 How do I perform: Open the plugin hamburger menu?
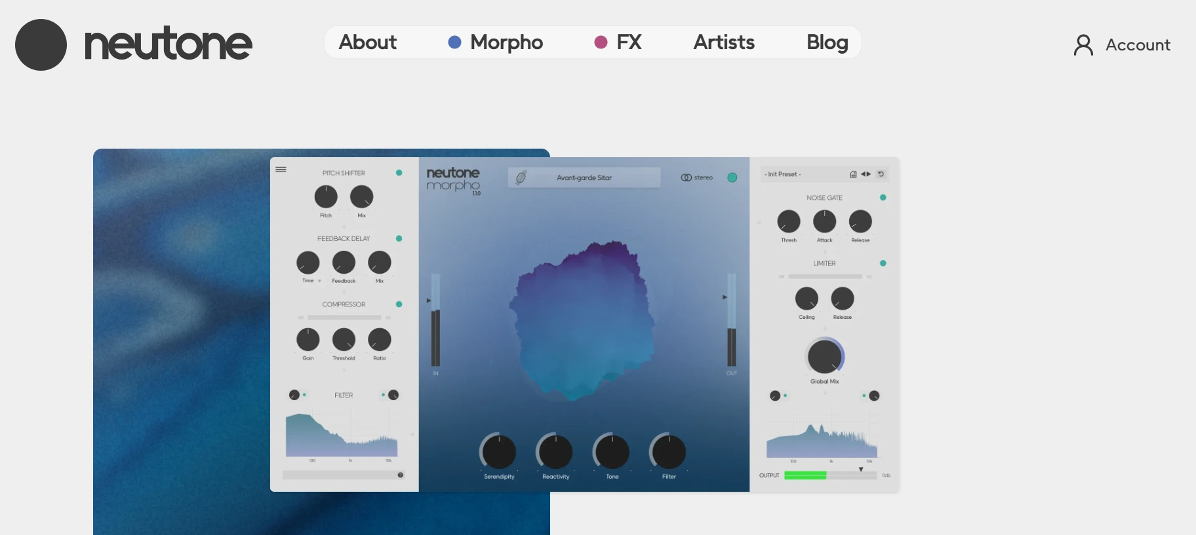pos(281,169)
